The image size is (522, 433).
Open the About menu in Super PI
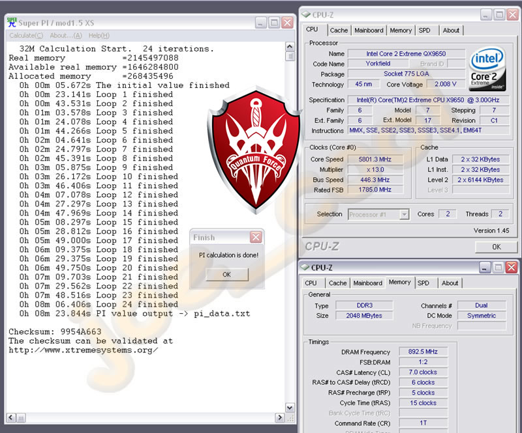[x=66, y=36]
